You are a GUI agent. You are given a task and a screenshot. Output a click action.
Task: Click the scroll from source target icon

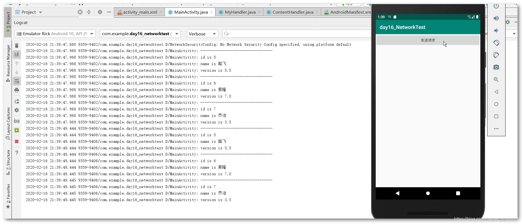80,12
